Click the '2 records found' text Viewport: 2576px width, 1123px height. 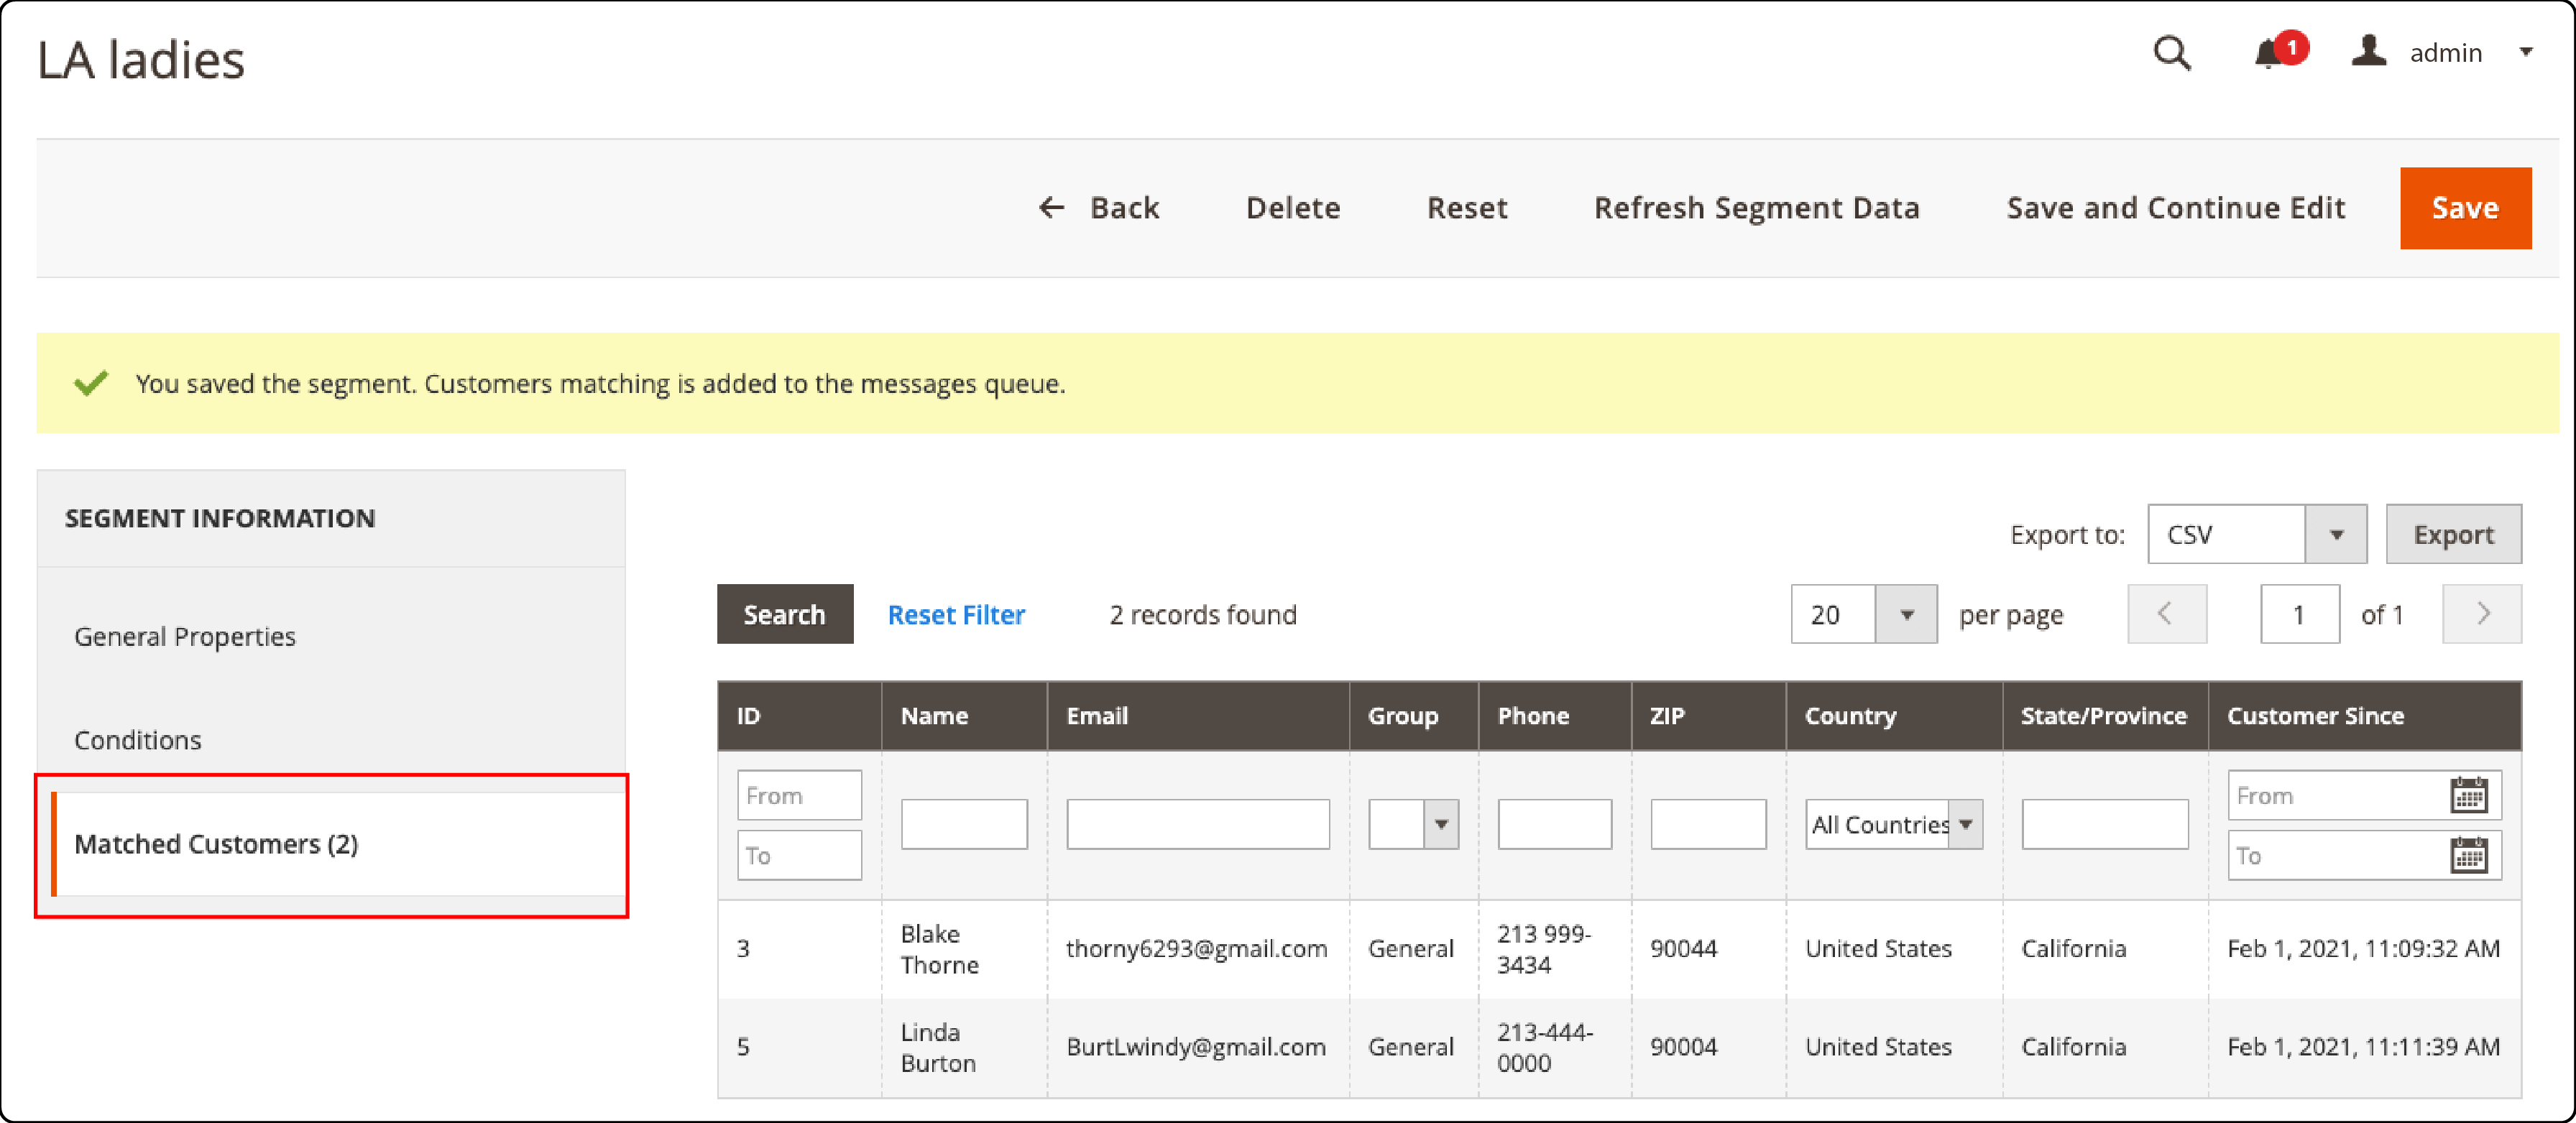pos(1202,614)
